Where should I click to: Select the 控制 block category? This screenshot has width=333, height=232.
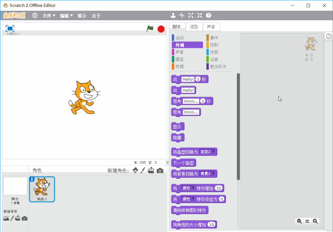[214, 45]
